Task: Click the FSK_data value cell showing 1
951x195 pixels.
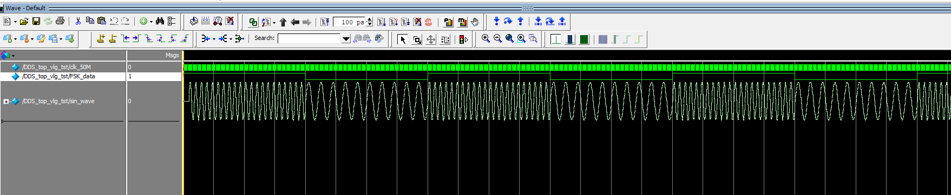Action: (154, 76)
